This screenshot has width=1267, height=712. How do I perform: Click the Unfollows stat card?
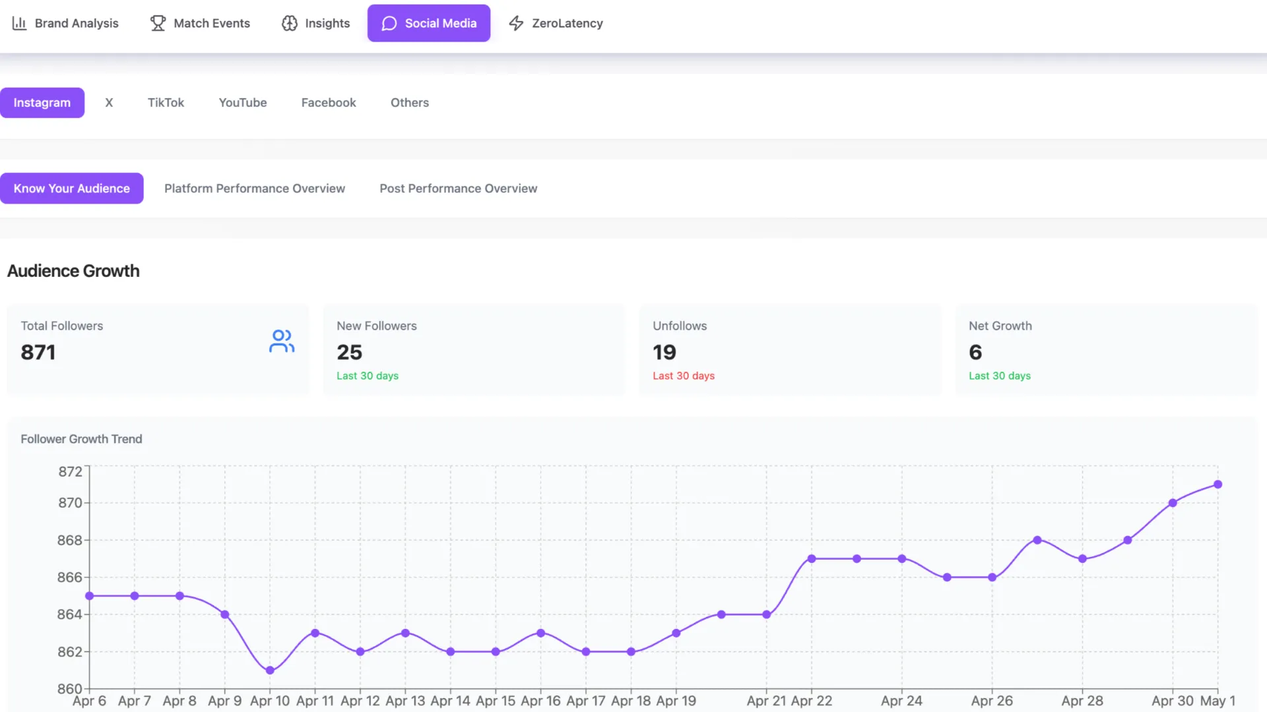[x=790, y=349]
